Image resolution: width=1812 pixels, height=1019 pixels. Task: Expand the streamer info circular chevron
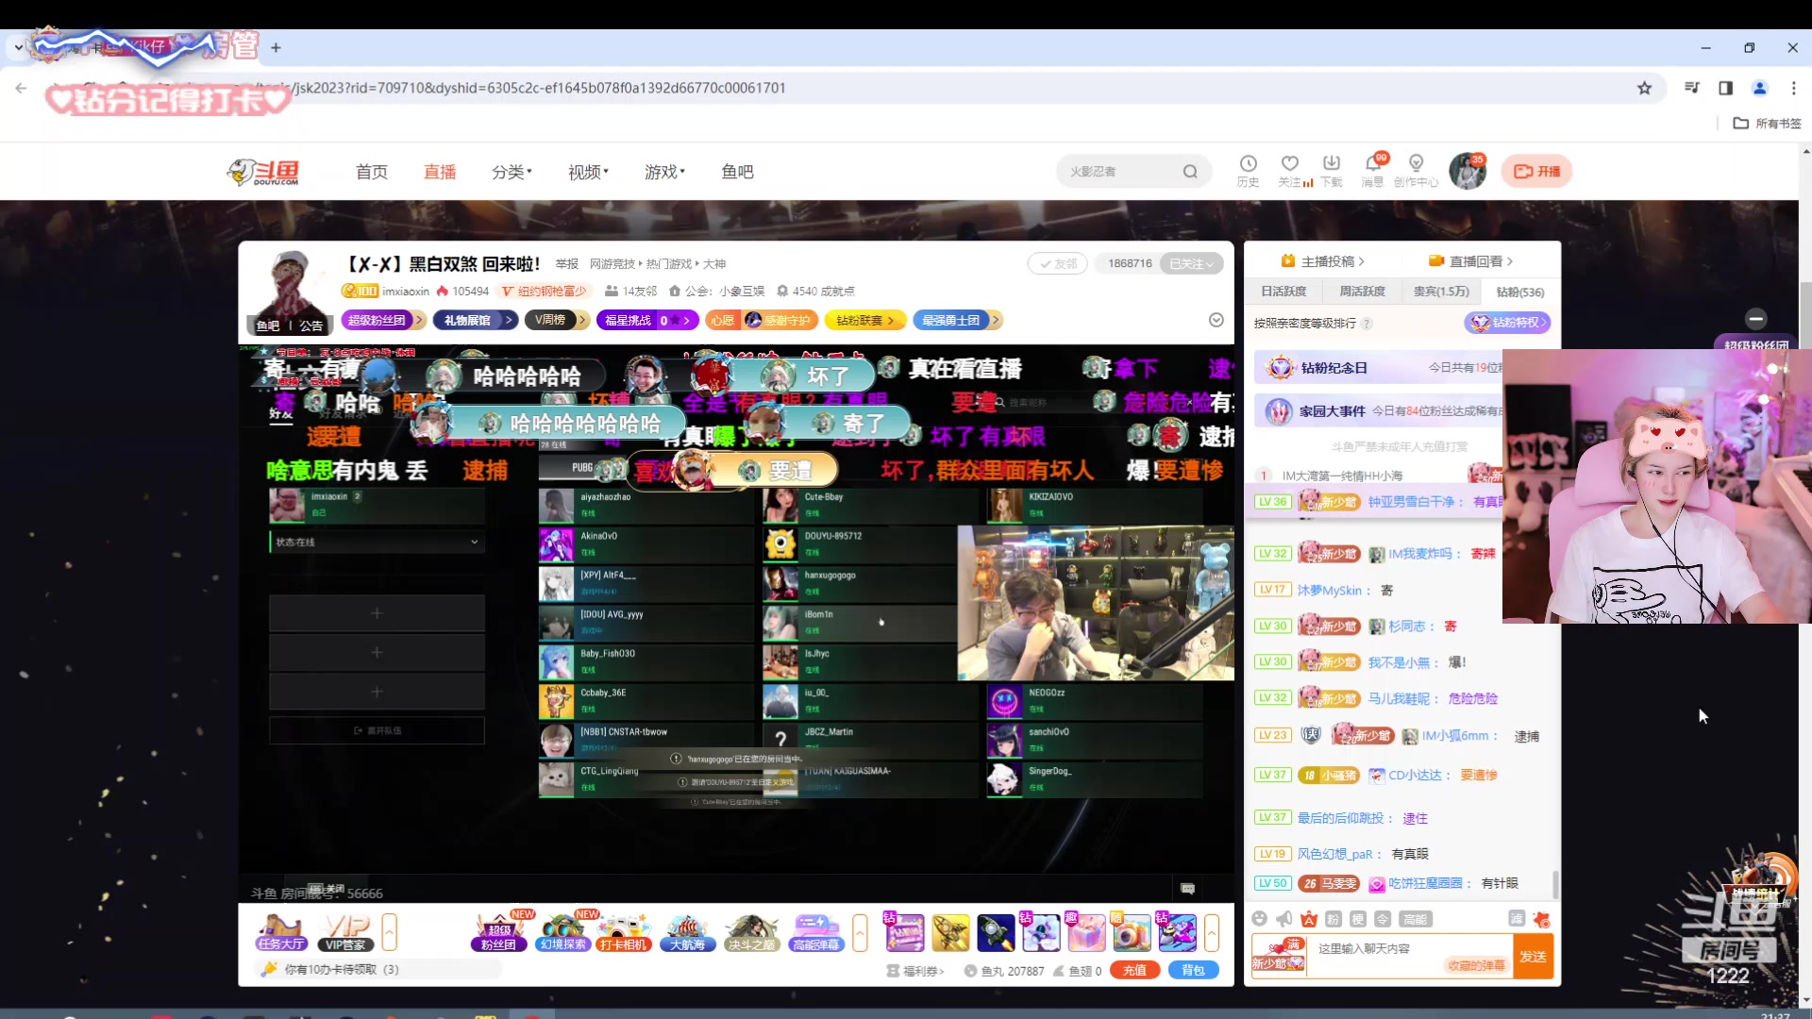[1216, 320]
